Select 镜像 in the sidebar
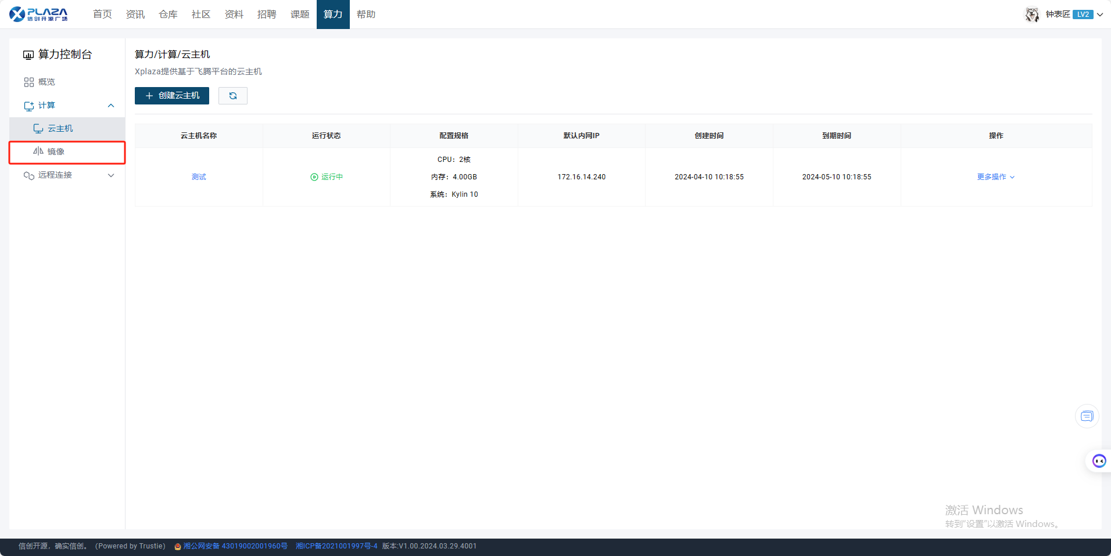Image resolution: width=1111 pixels, height=556 pixels. (56, 152)
